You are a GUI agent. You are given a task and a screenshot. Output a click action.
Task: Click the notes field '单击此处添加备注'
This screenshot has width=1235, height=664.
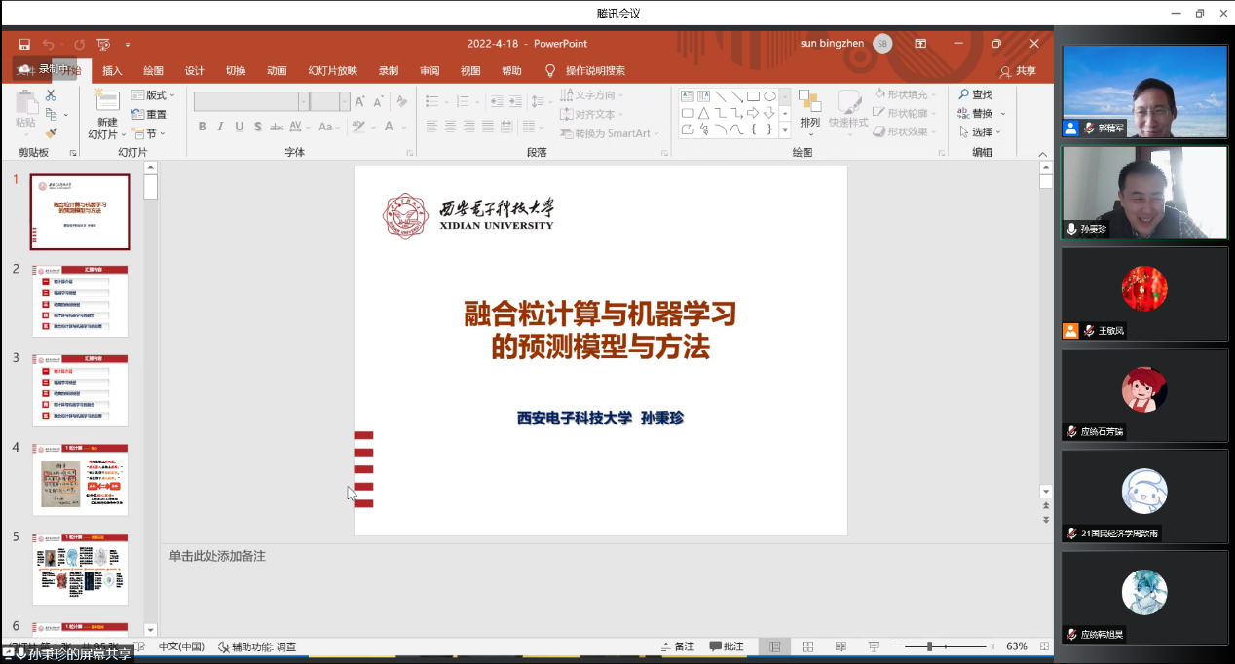click(217, 556)
